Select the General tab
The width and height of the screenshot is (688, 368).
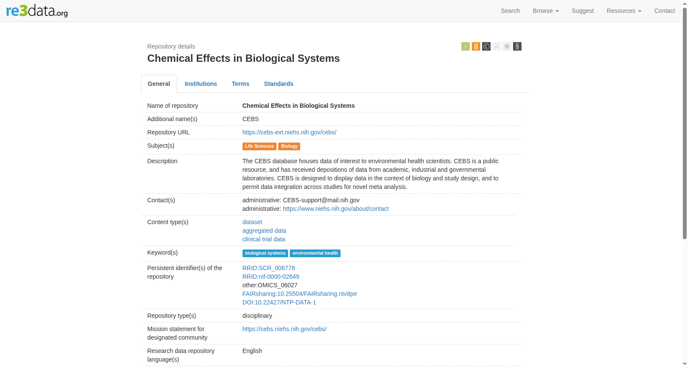click(x=159, y=84)
